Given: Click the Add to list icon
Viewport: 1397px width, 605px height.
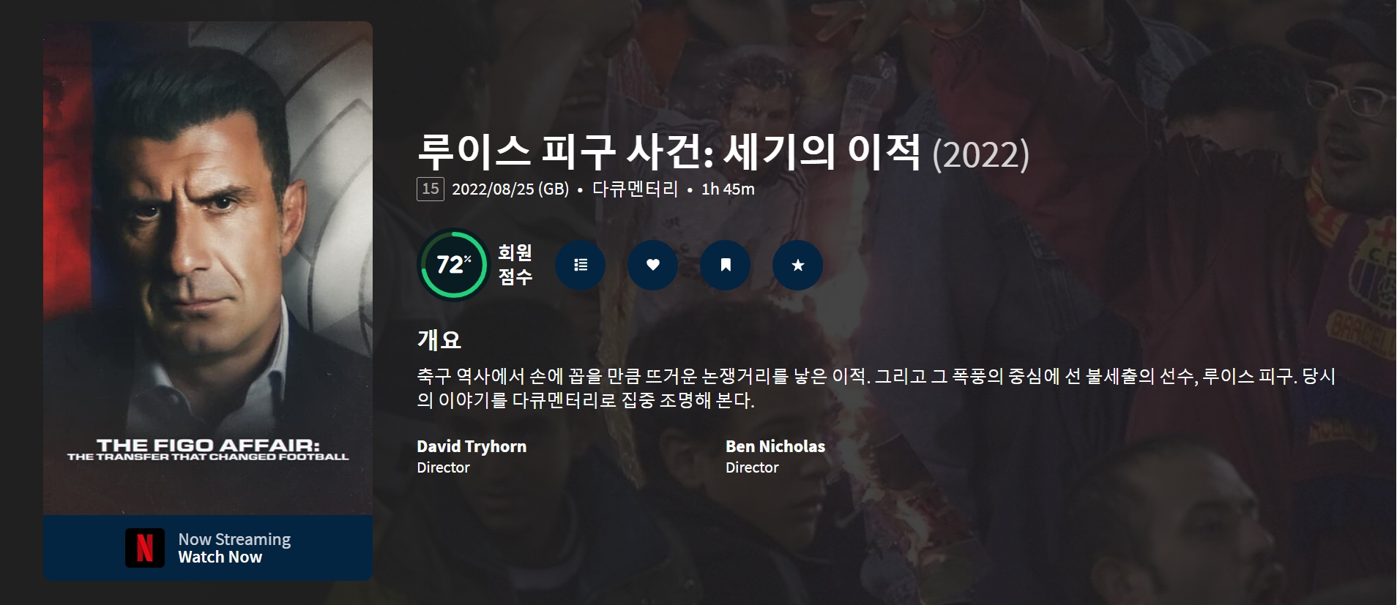Looking at the screenshot, I should click(x=580, y=265).
